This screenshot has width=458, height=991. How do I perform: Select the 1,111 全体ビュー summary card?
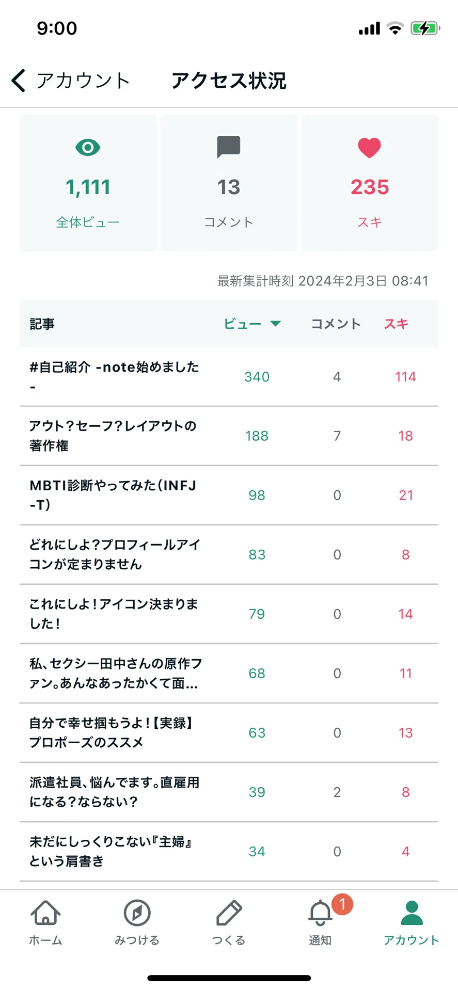[x=88, y=183]
